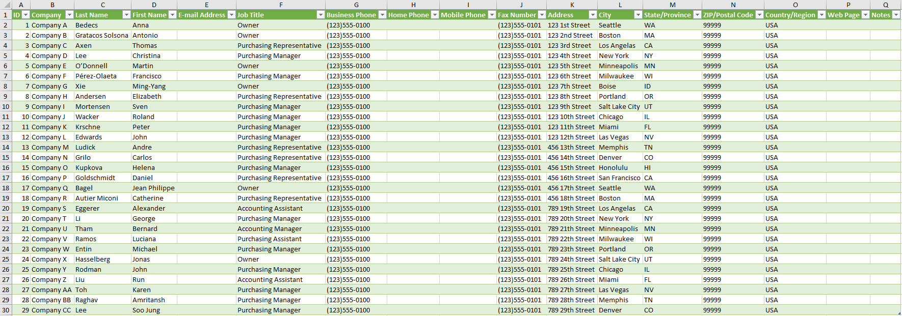Select the cell containing Pérez-Olaeta

point(103,76)
